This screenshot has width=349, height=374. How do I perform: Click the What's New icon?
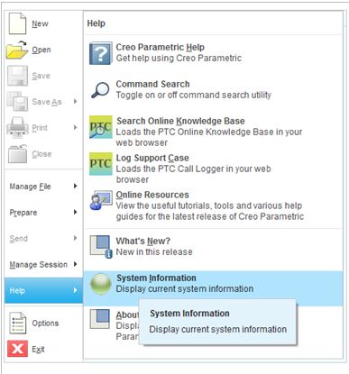(101, 247)
